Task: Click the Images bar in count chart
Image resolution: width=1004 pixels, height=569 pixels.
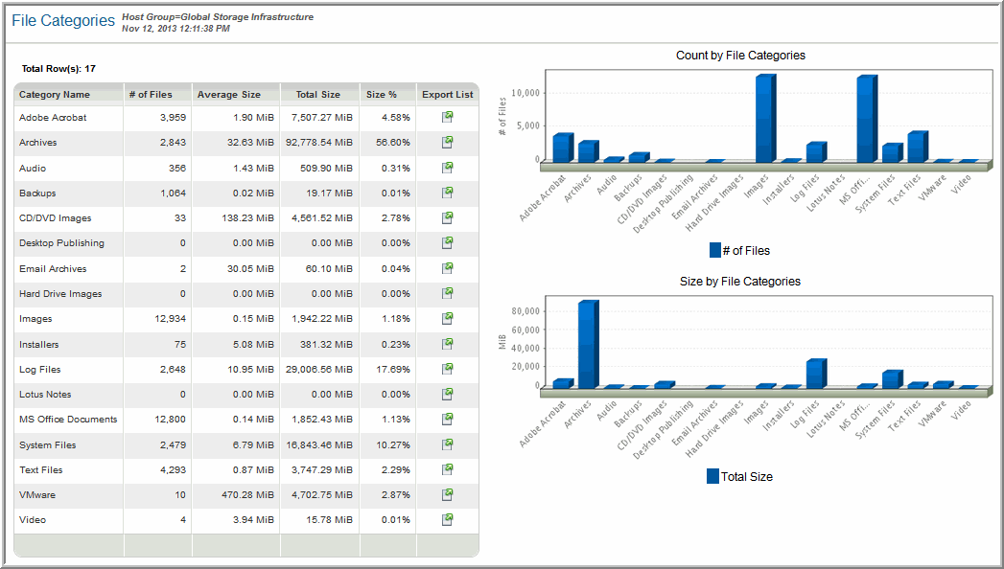Action: coord(764,120)
